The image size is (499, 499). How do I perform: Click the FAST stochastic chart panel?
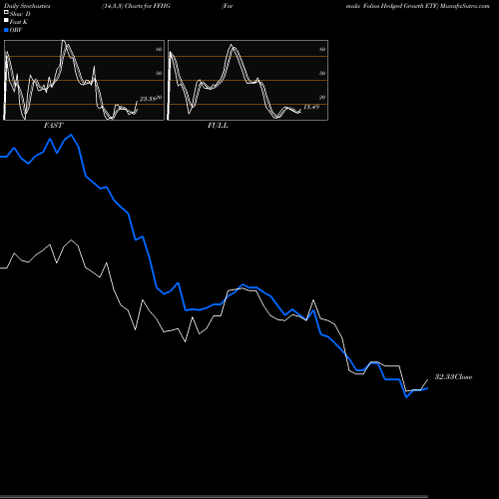click(x=84, y=80)
